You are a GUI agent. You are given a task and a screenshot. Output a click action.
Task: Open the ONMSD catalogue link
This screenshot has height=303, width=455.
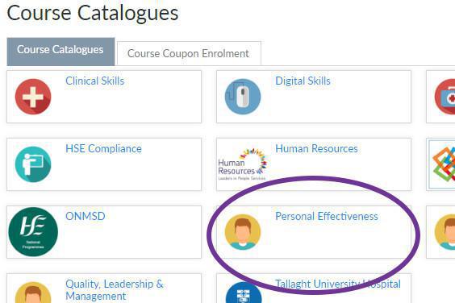click(x=86, y=216)
